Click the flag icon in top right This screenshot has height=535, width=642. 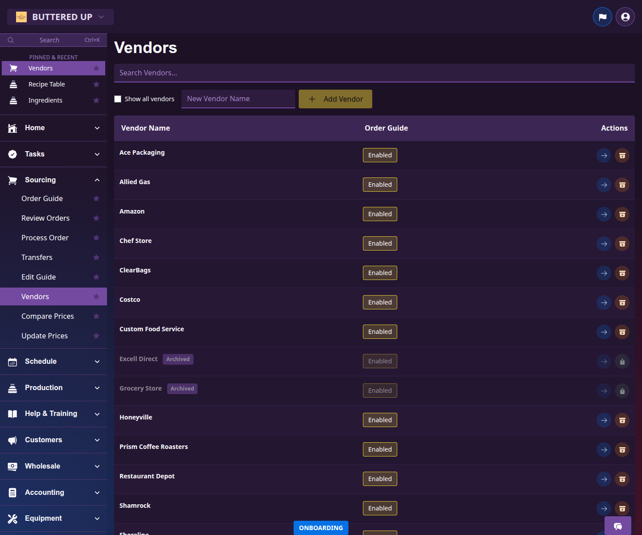click(x=602, y=16)
